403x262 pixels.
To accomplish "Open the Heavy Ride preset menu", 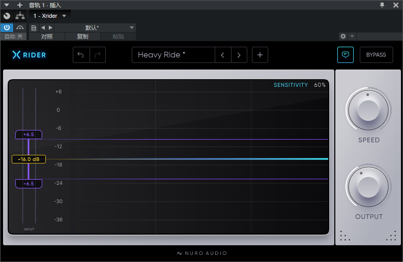I will click(x=174, y=55).
